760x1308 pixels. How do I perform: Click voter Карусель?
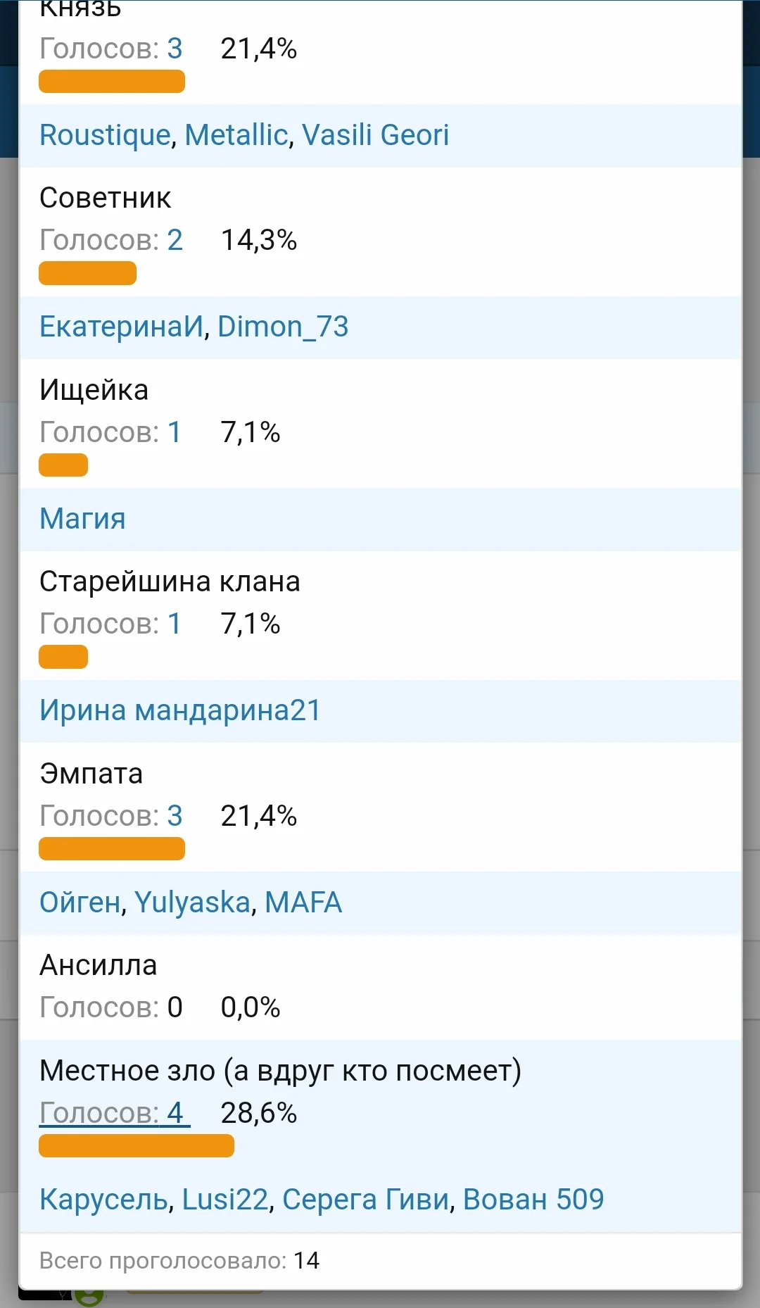pyautogui.click(x=103, y=1200)
